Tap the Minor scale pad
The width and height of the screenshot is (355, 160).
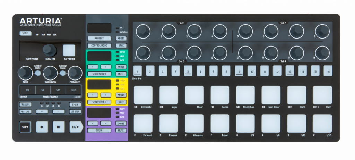click(x=194, y=95)
